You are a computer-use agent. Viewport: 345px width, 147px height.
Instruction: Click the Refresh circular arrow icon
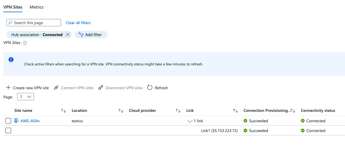click(150, 87)
